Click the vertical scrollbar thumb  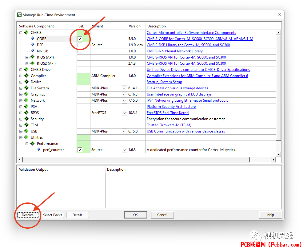tap(278, 88)
